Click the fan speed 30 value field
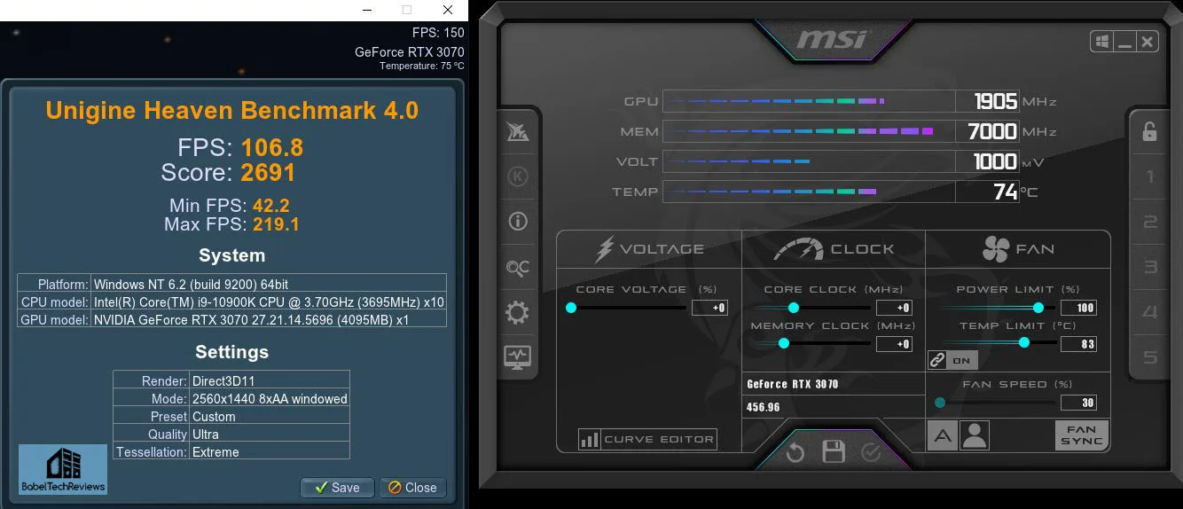This screenshot has width=1183, height=509. 1078,403
